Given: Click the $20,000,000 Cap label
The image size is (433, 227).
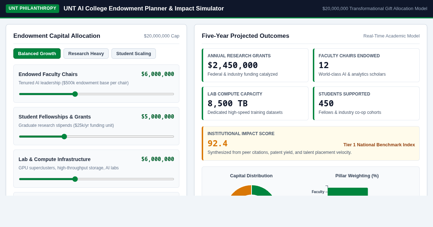Looking at the screenshot, I should (162, 36).
